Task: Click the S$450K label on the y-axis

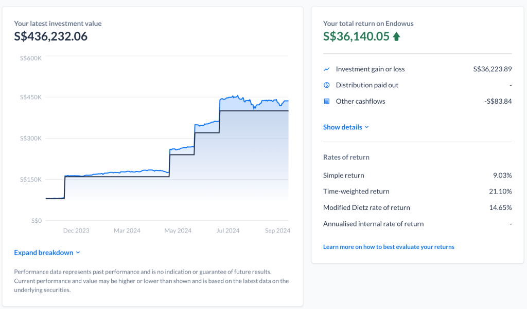Action: tap(31, 98)
